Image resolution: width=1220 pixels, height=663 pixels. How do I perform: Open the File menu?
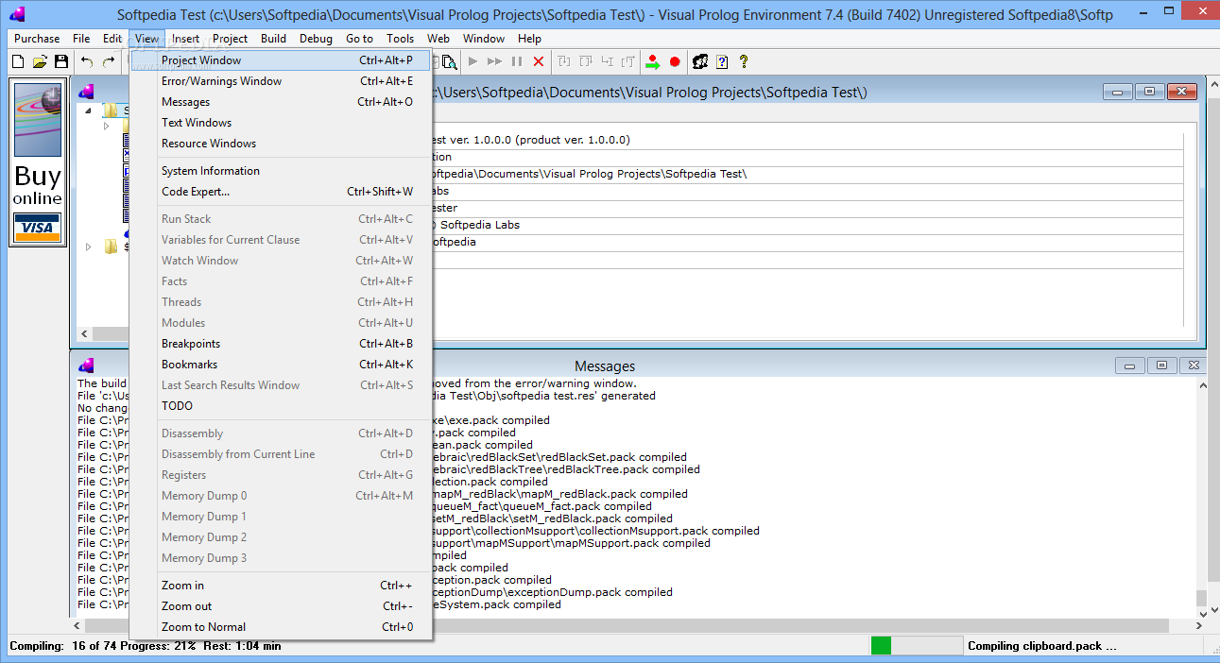click(x=81, y=39)
